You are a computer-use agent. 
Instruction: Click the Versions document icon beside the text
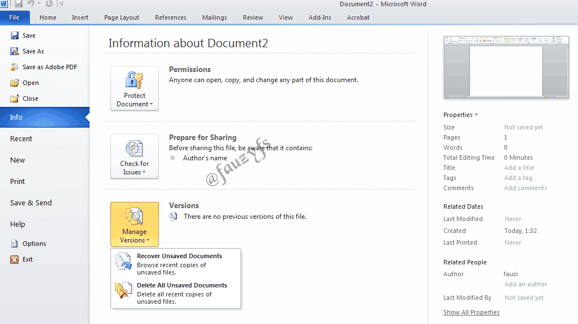pyautogui.click(x=173, y=217)
